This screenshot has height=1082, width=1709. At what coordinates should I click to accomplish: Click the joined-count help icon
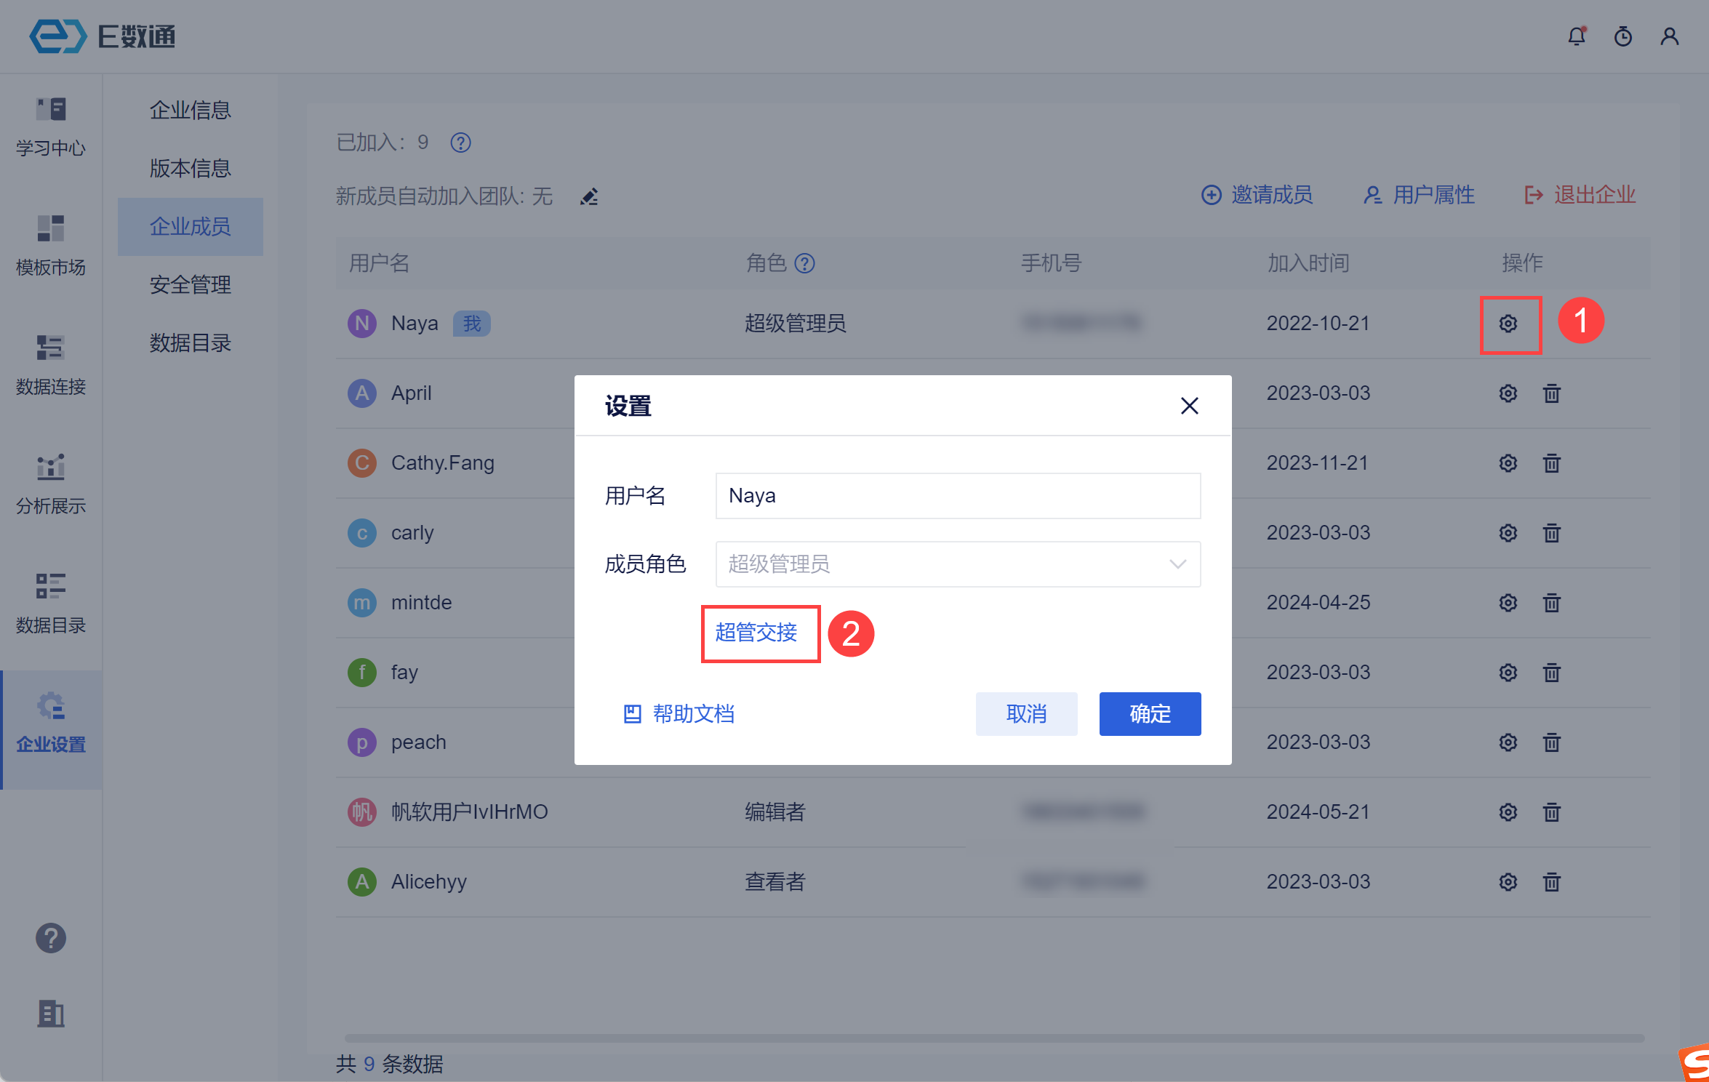[x=460, y=143]
